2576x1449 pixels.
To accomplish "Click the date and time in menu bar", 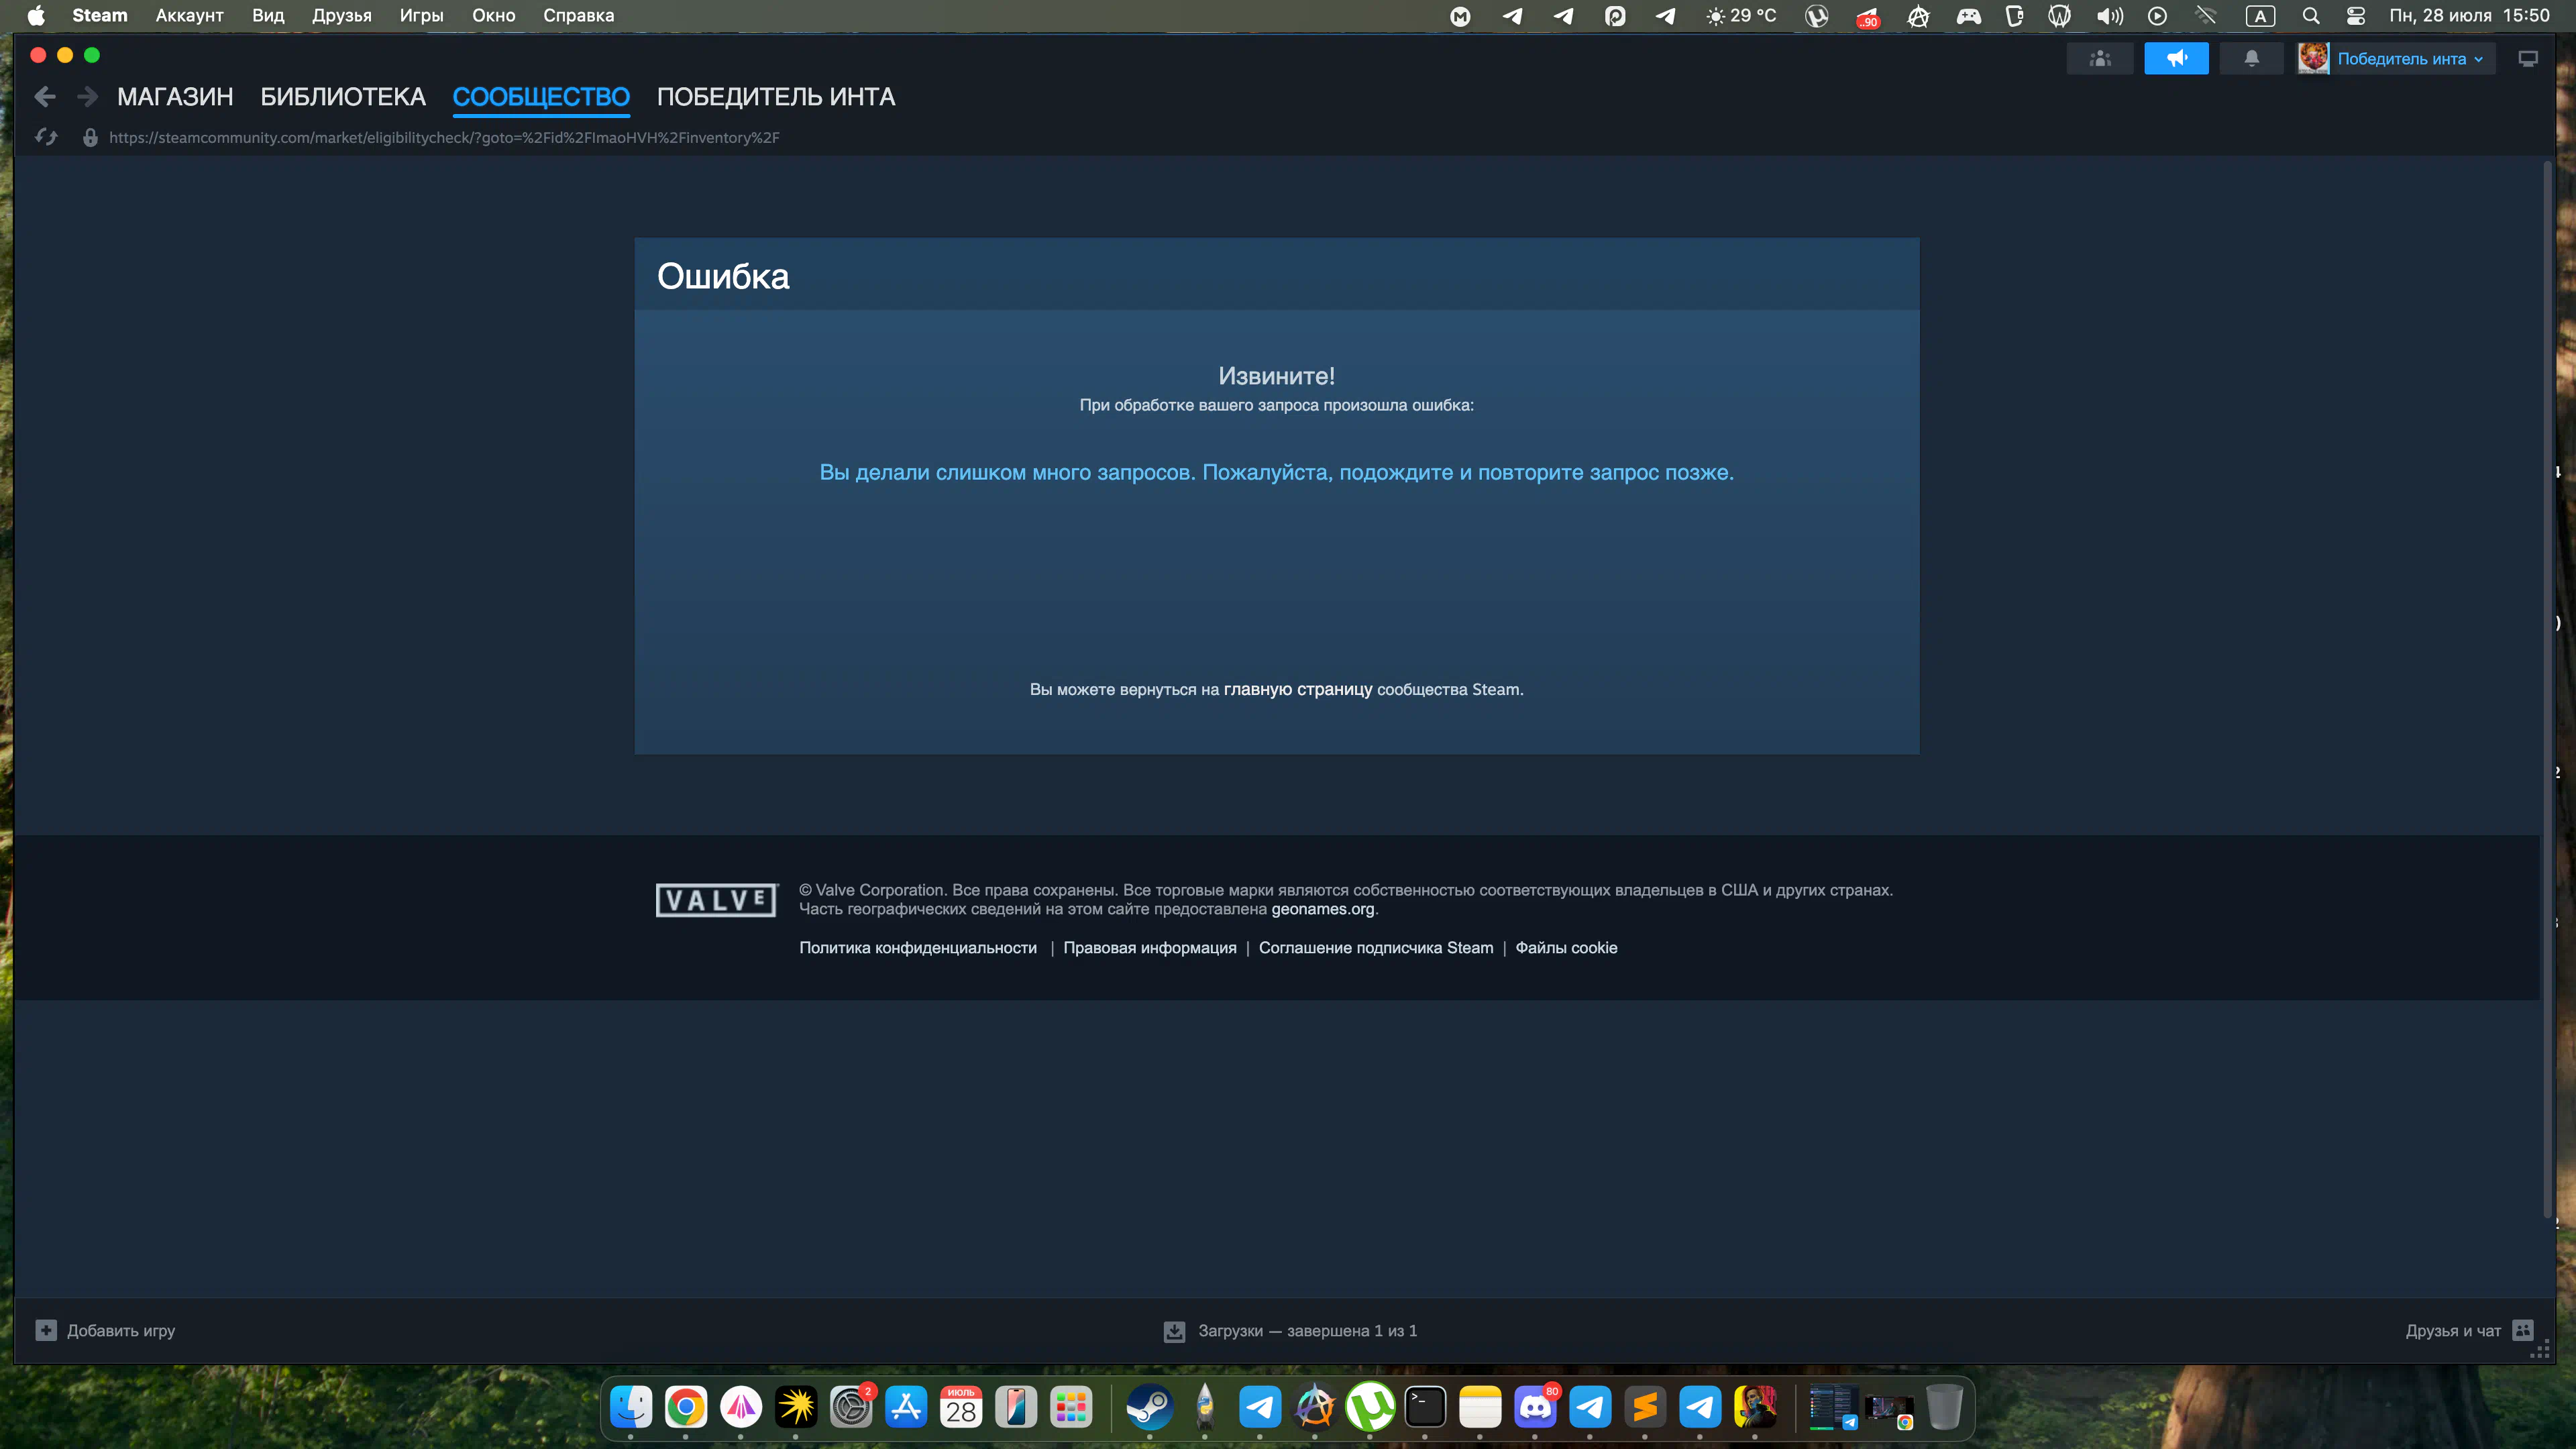I will point(2469,15).
